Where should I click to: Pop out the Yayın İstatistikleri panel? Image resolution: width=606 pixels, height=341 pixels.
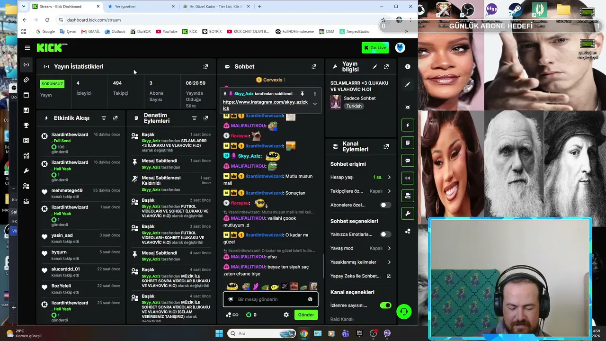coord(205,67)
